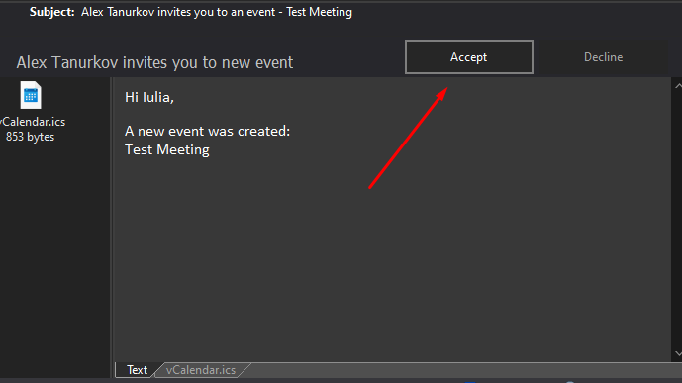Switch to the Text tab

pyautogui.click(x=137, y=370)
